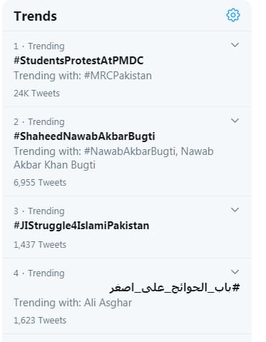Expand chevron next to #ShaheedNawabAkbarBugti trend
This screenshot has width=266, height=342.
click(235, 121)
